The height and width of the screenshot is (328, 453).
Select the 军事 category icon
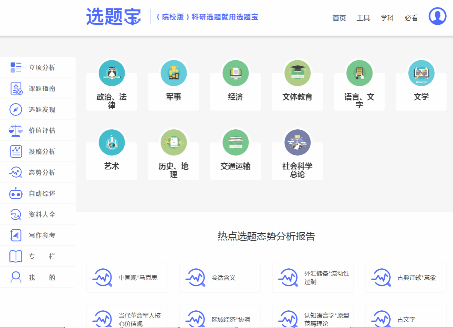(x=174, y=73)
